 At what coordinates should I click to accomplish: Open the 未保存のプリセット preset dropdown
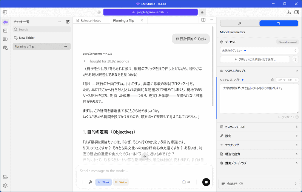pos(259,50)
